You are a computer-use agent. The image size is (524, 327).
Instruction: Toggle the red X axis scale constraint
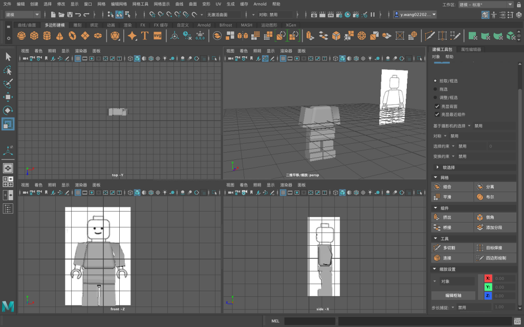488,278
